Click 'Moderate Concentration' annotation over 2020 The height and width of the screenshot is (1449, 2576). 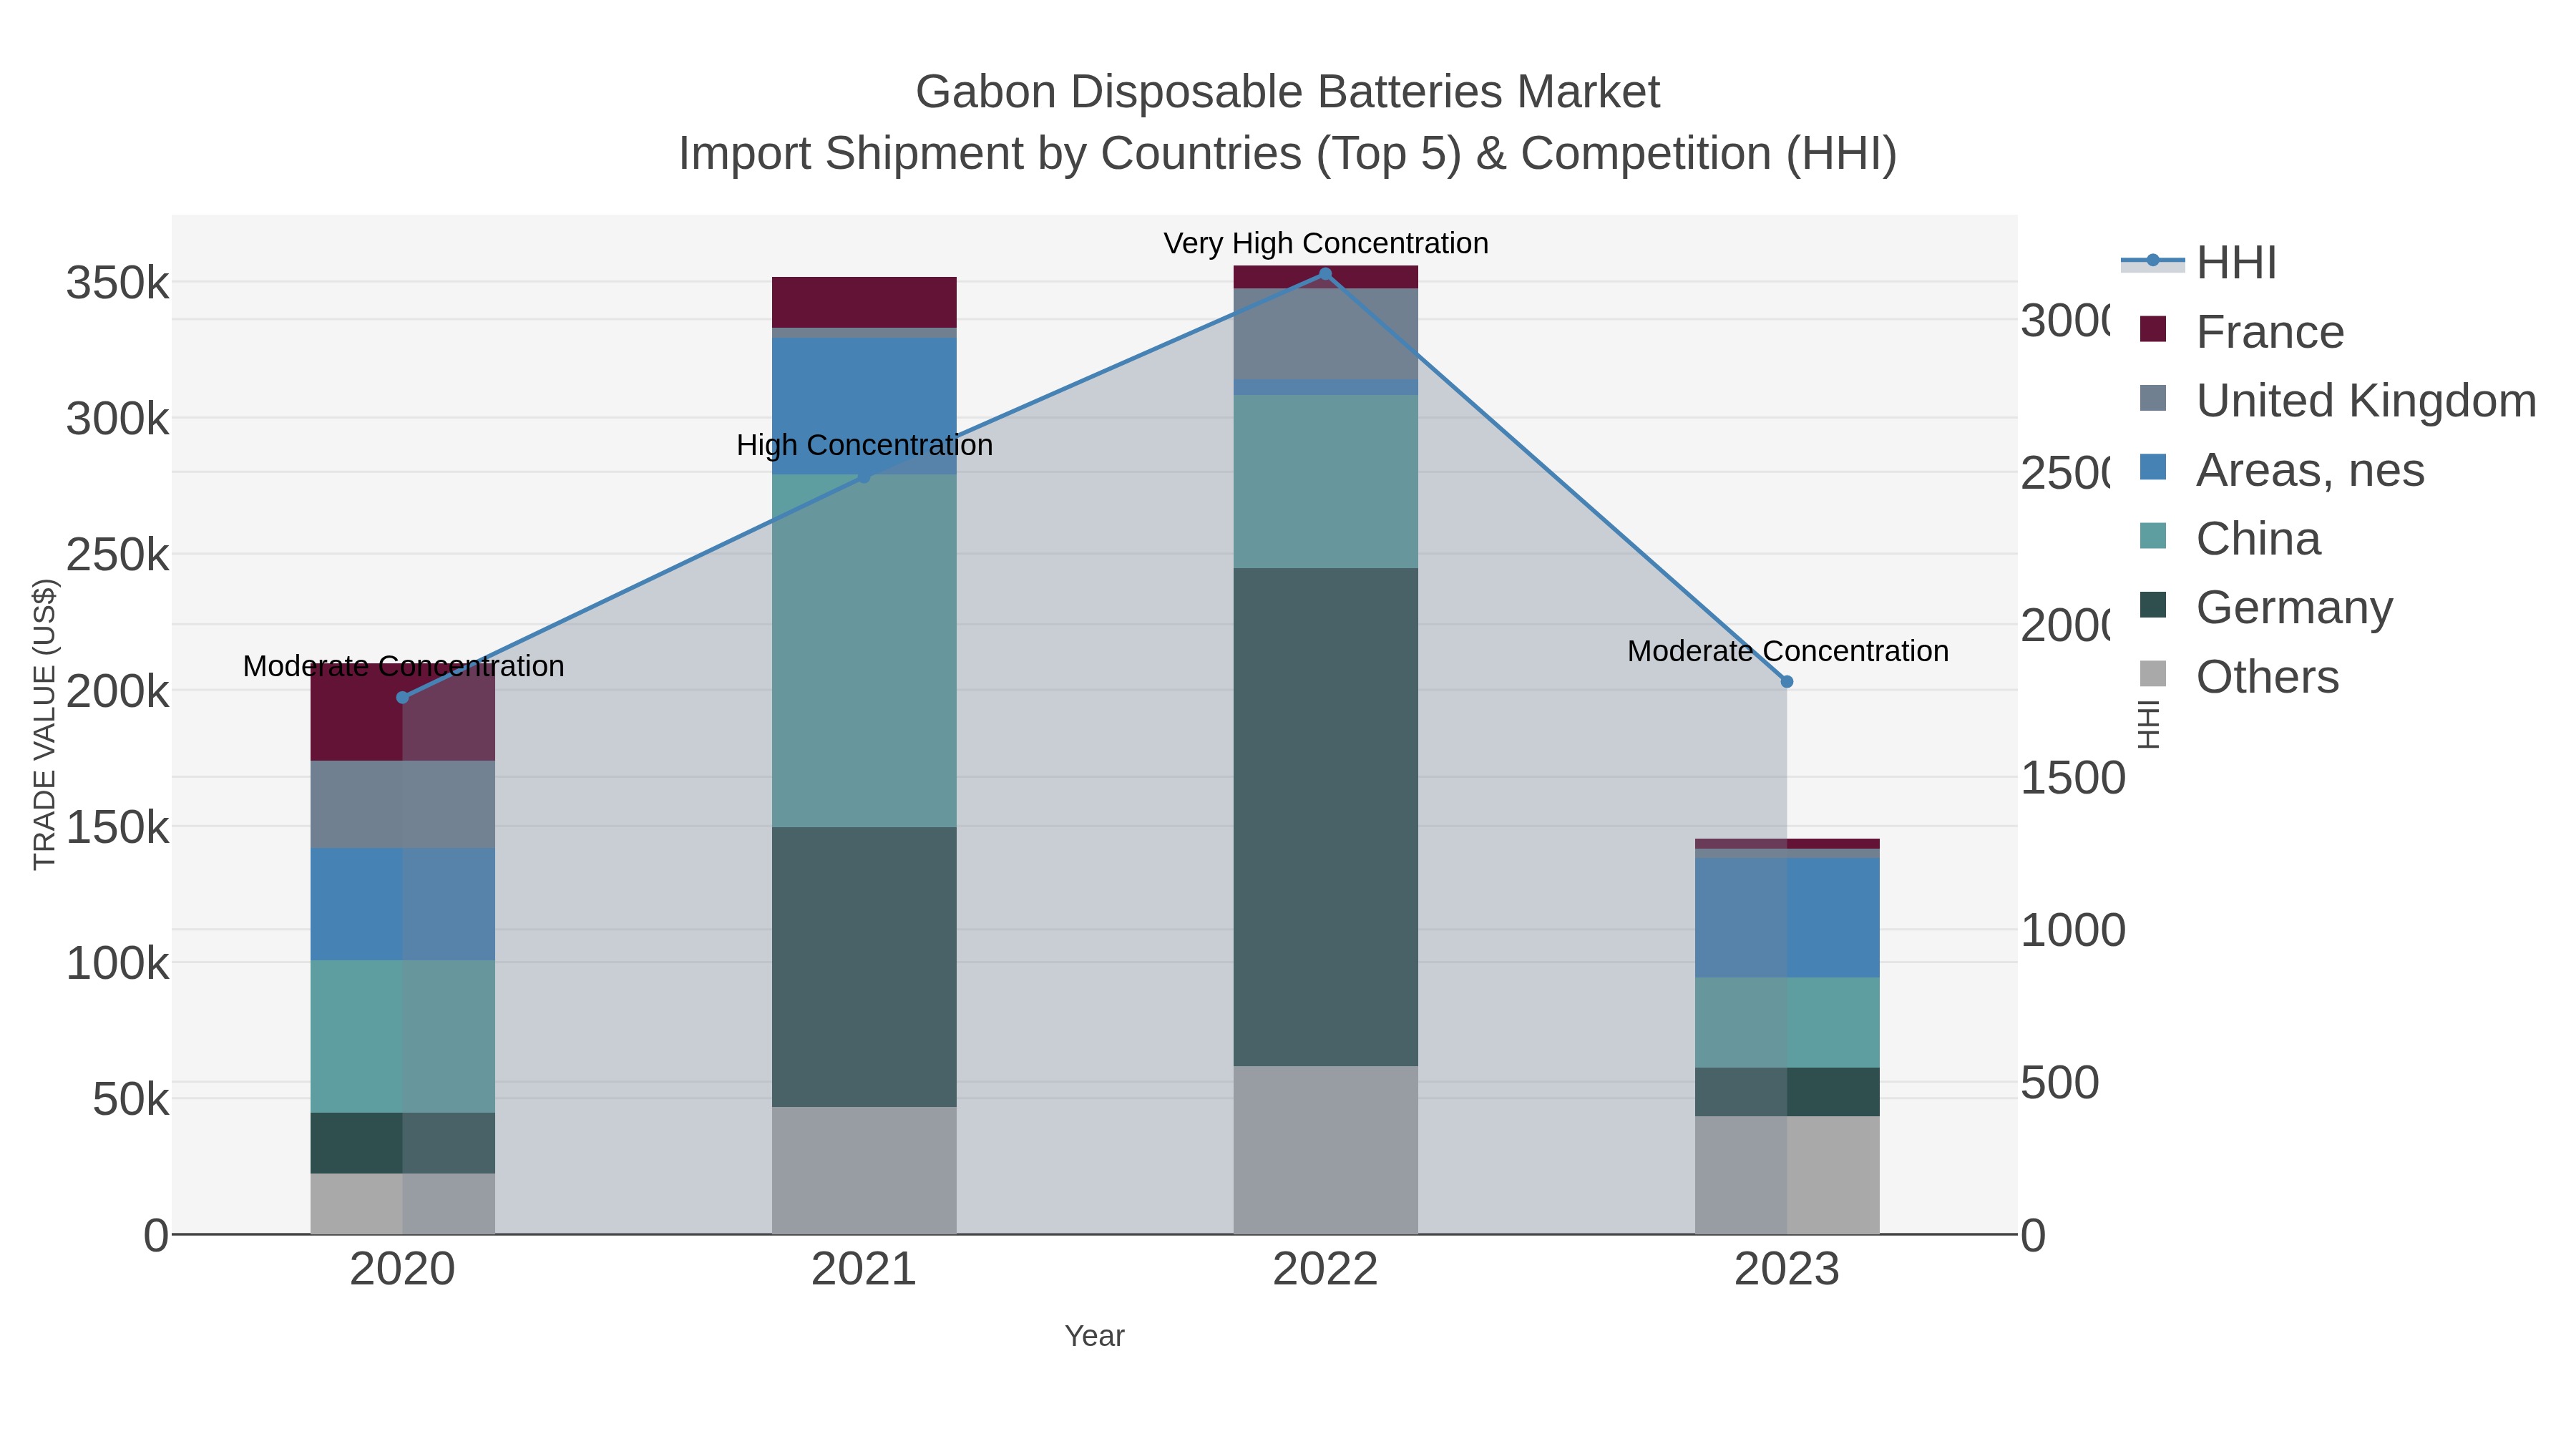click(403, 666)
